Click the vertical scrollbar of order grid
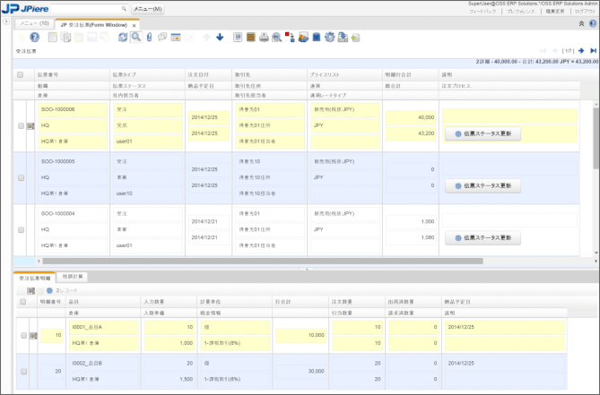Screen dimensions: 600x395 pyautogui.click(x=596, y=138)
